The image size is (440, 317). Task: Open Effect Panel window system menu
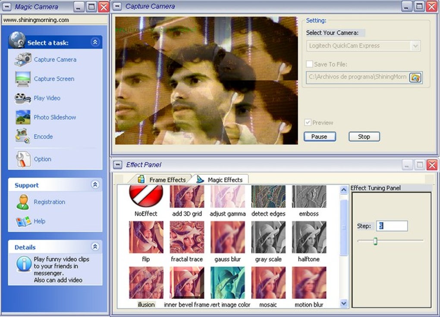[118, 165]
